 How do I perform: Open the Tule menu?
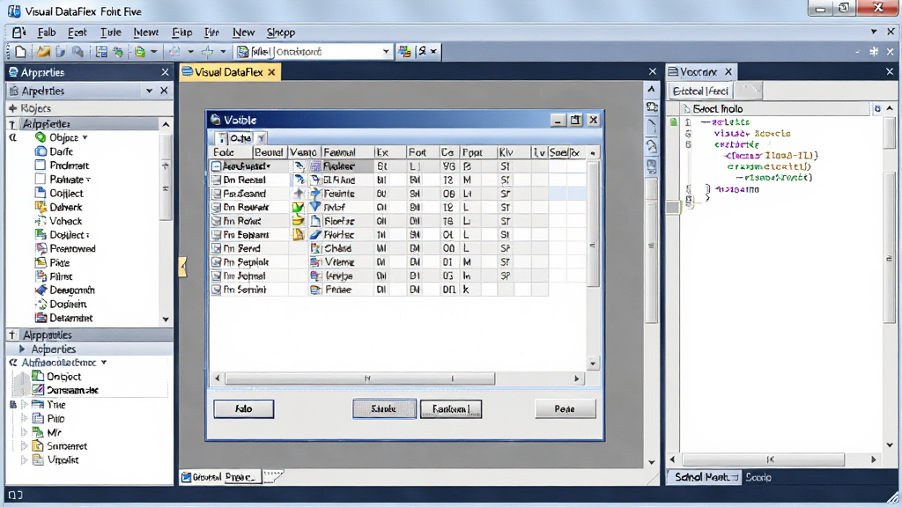coord(110,33)
